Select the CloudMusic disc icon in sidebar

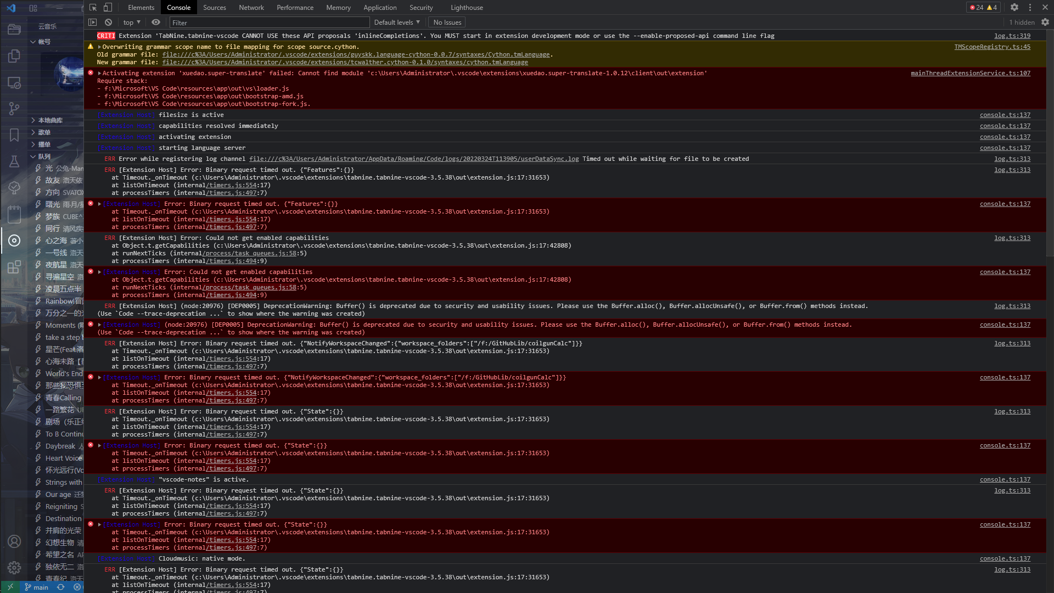14,240
